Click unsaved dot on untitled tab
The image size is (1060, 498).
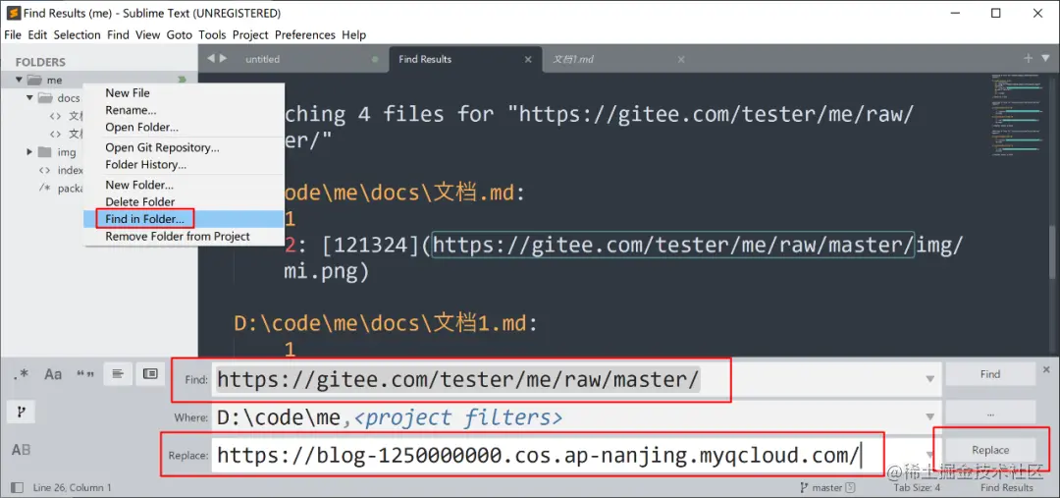[375, 60]
